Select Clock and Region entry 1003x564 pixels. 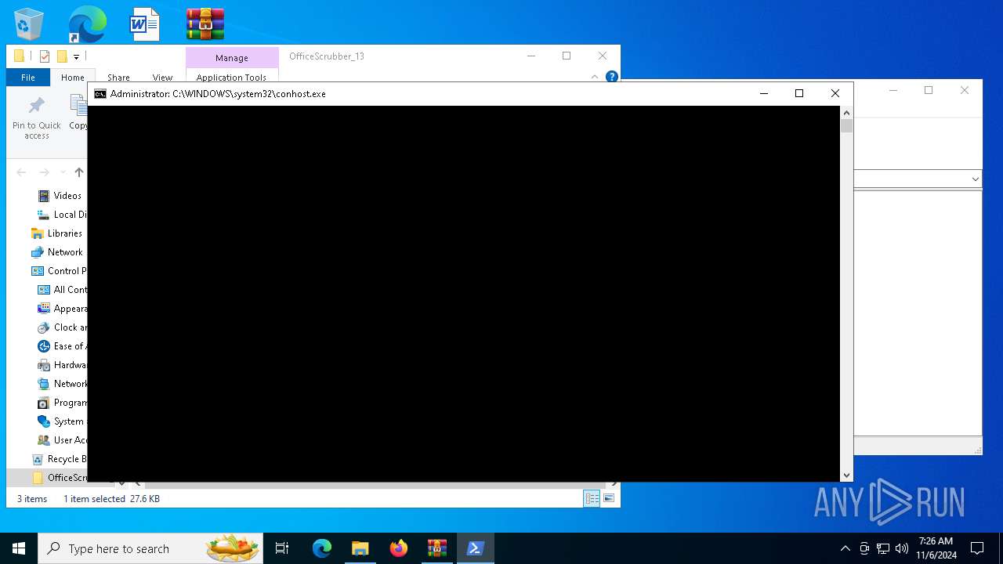click(62, 327)
